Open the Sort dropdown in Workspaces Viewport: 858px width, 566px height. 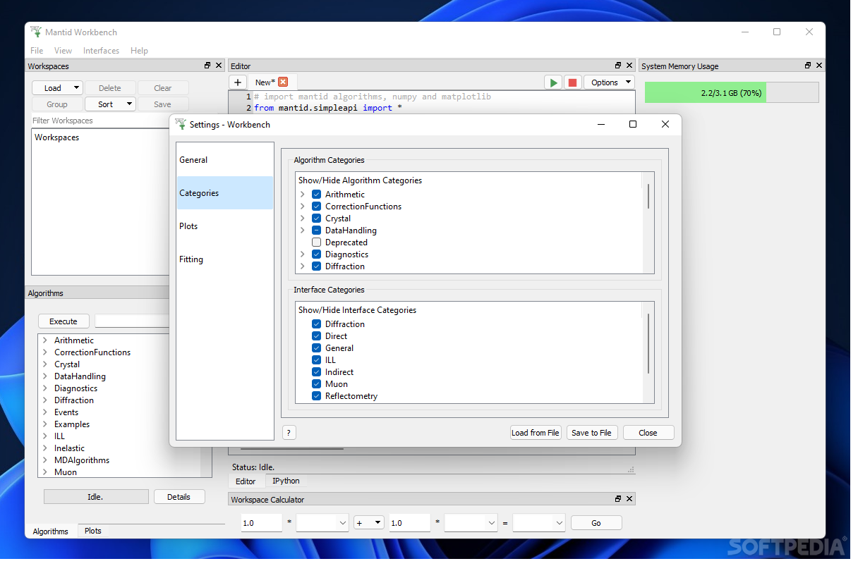point(110,104)
